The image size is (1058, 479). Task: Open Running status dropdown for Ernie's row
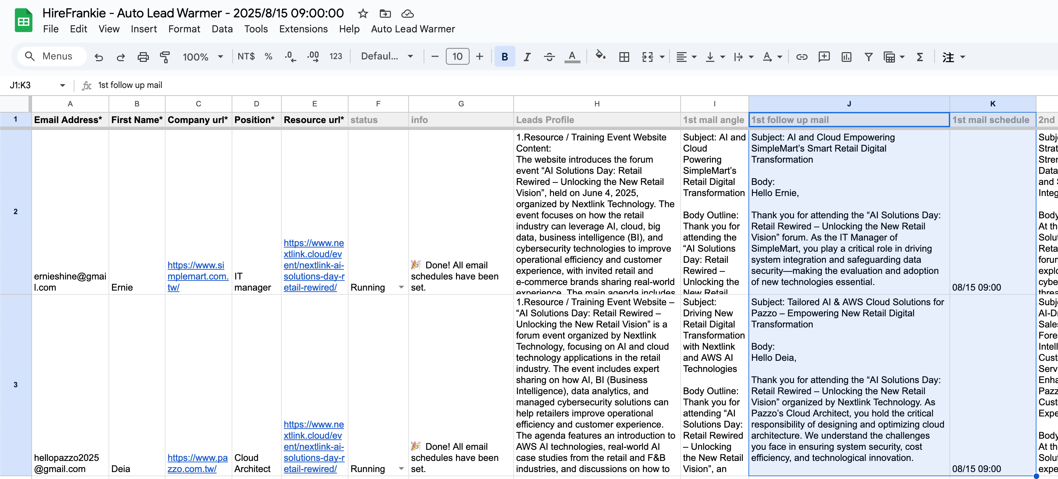[401, 287]
